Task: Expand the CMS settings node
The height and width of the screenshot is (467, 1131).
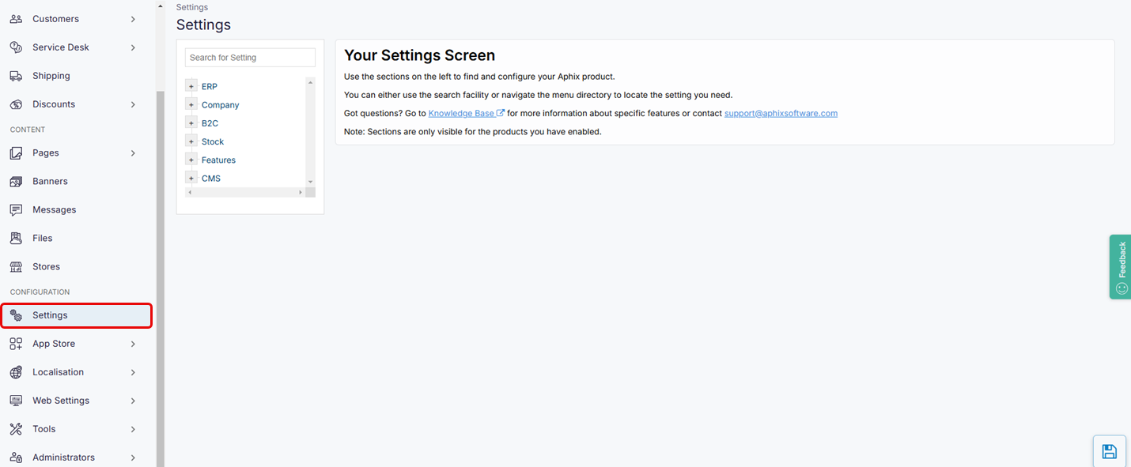Action: tap(191, 178)
